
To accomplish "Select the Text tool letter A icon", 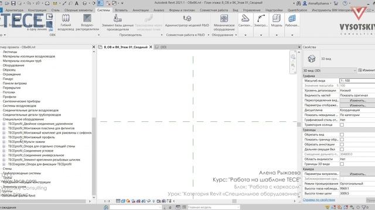I will [77, 3].
